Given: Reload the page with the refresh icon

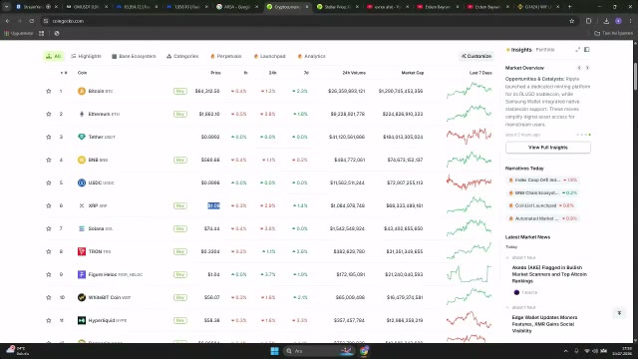Looking at the screenshot, I should point(31,21).
